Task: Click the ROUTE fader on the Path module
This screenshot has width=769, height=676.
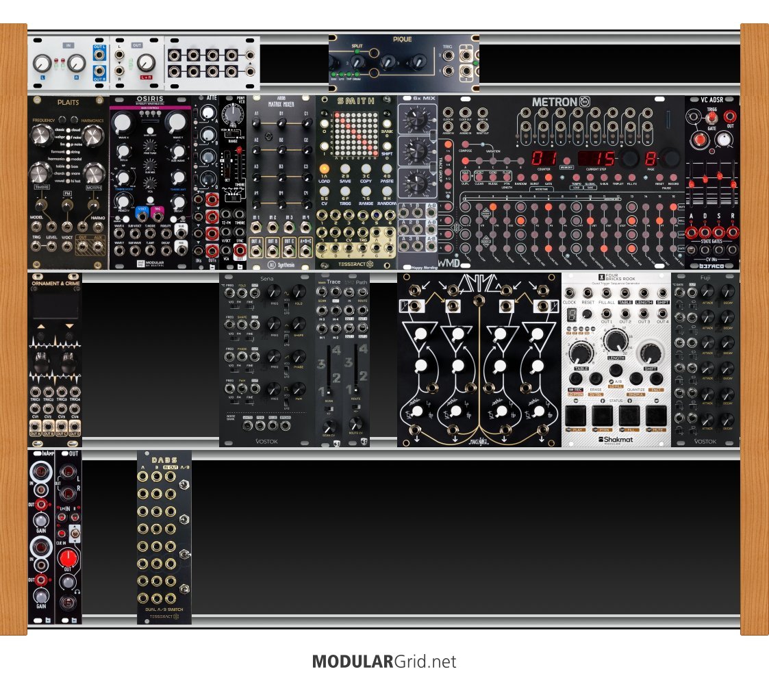Action: point(356,390)
